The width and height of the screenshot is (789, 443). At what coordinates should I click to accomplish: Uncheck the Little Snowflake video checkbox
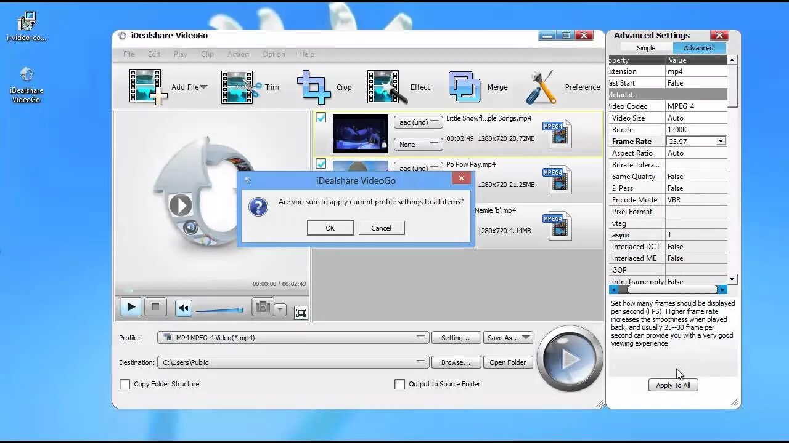321,118
